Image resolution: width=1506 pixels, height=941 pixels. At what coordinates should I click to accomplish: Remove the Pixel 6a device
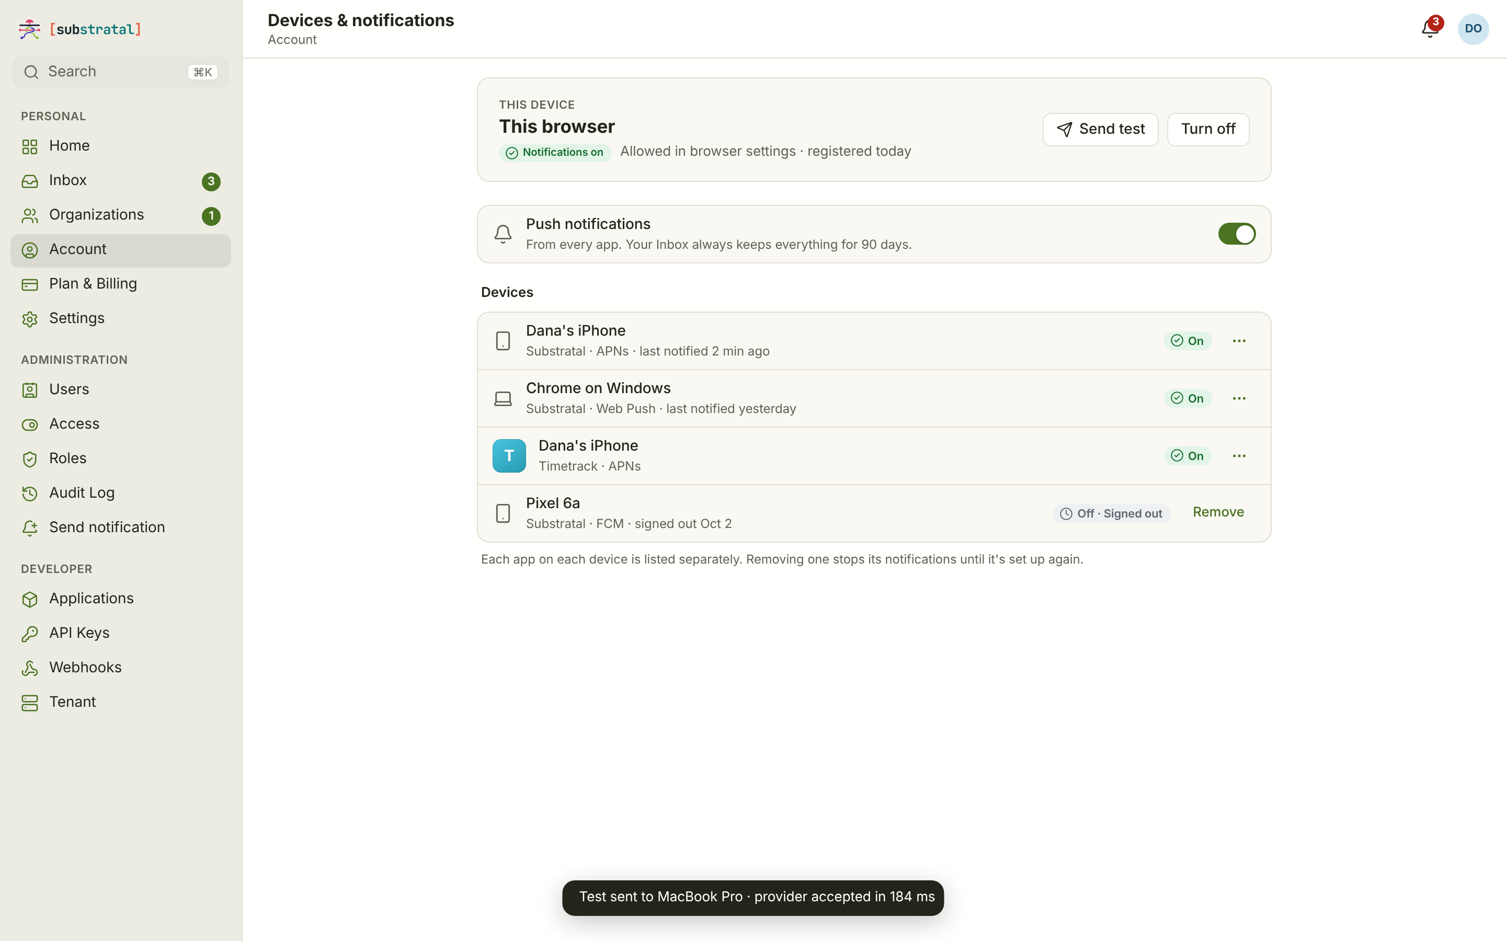[x=1218, y=512]
